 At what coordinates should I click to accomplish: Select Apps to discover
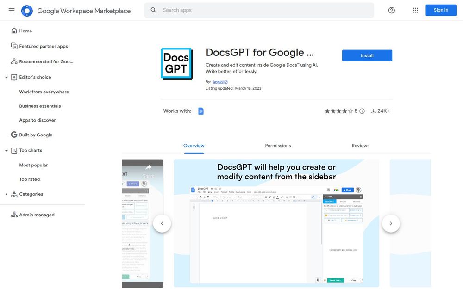pos(38,120)
